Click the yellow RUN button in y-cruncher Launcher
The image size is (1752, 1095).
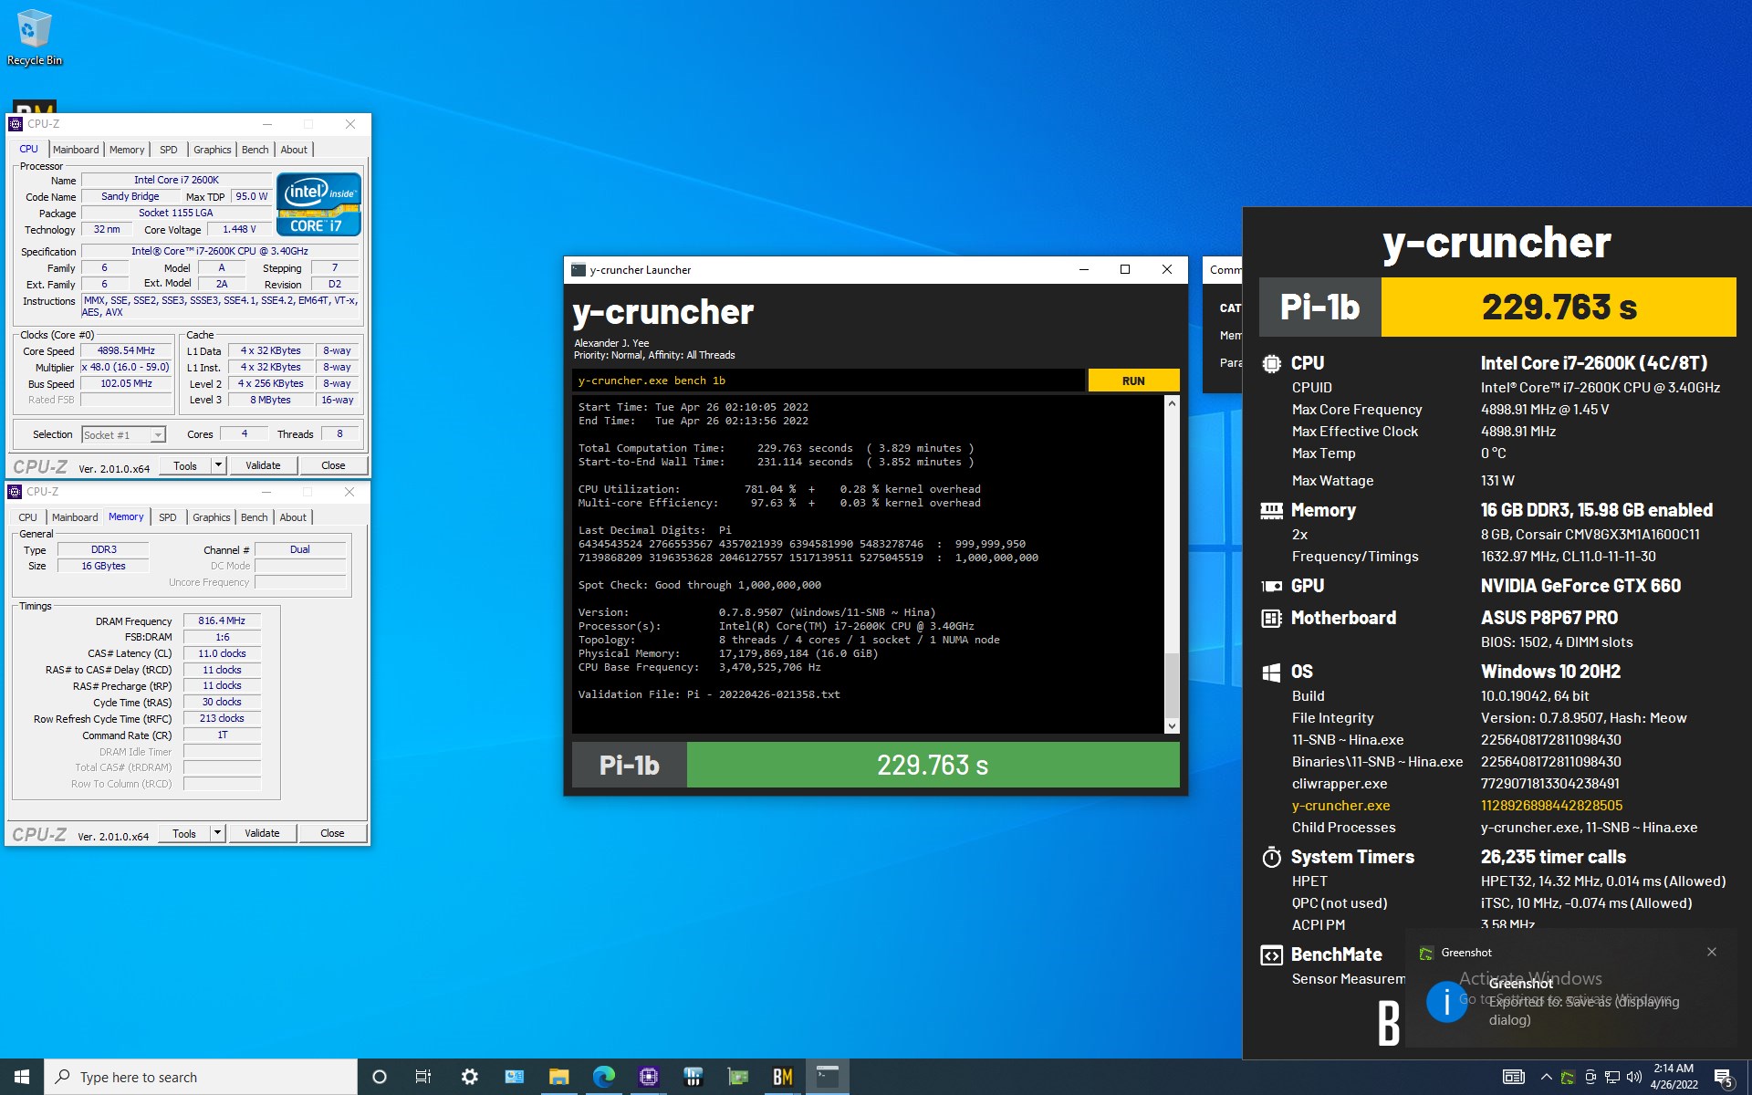coord(1133,381)
